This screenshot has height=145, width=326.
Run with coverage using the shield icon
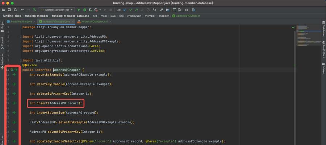tap(90, 10)
